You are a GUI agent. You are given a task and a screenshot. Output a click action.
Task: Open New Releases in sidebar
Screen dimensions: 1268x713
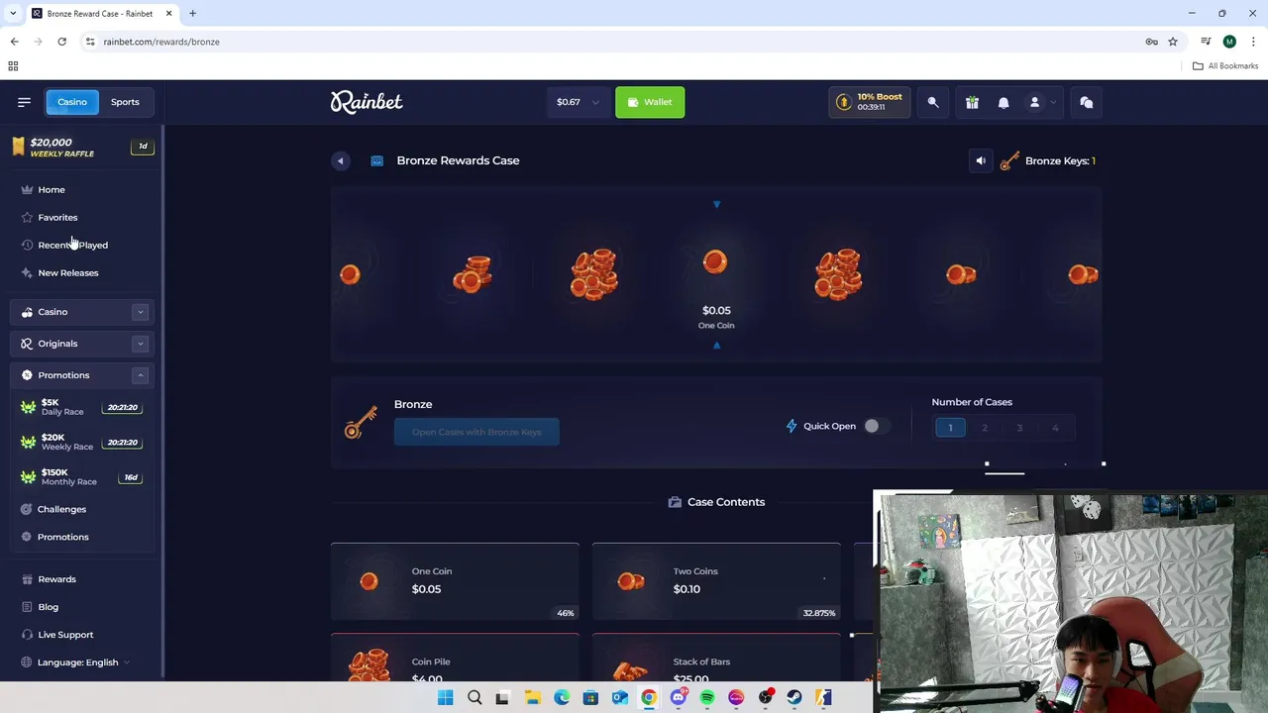coord(68,272)
